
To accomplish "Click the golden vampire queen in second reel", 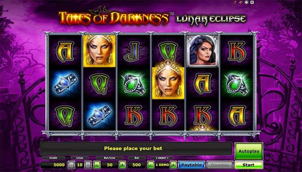I will [99, 51].
